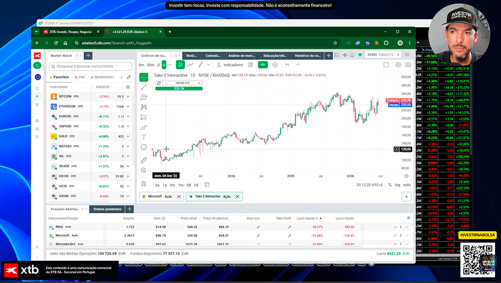Open the hamburger menu in xStation
Screen dimensions: 501x283
(407, 55)
